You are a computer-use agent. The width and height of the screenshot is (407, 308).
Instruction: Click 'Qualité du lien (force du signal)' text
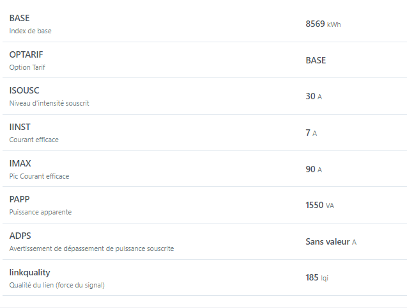(57, 285)
